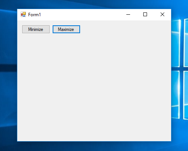This screenshot has width=188, height=151.
Task: Click the focused Maximize button
Action: [66, 29]
